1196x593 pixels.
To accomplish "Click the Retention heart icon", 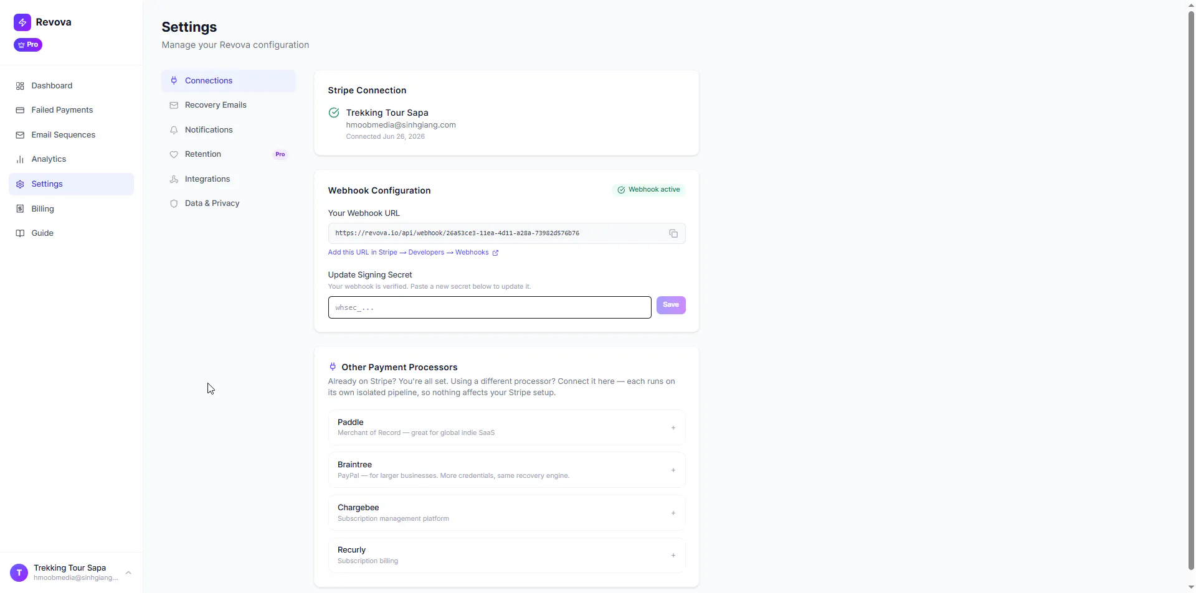I will 174,154.
